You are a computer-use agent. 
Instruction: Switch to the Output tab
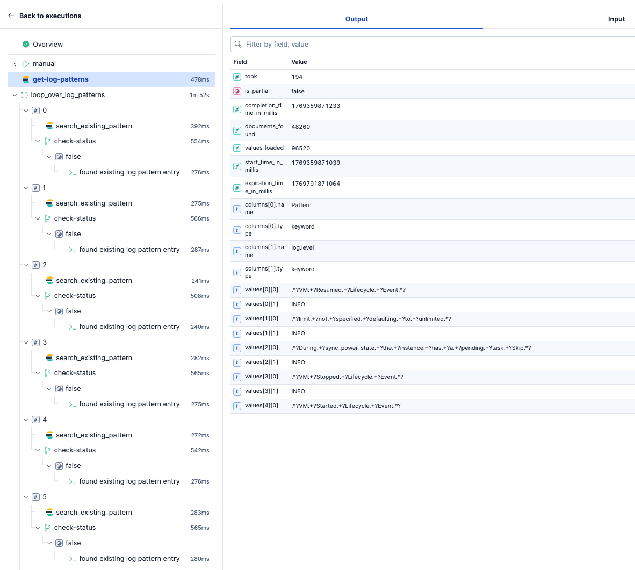(356, 19)
